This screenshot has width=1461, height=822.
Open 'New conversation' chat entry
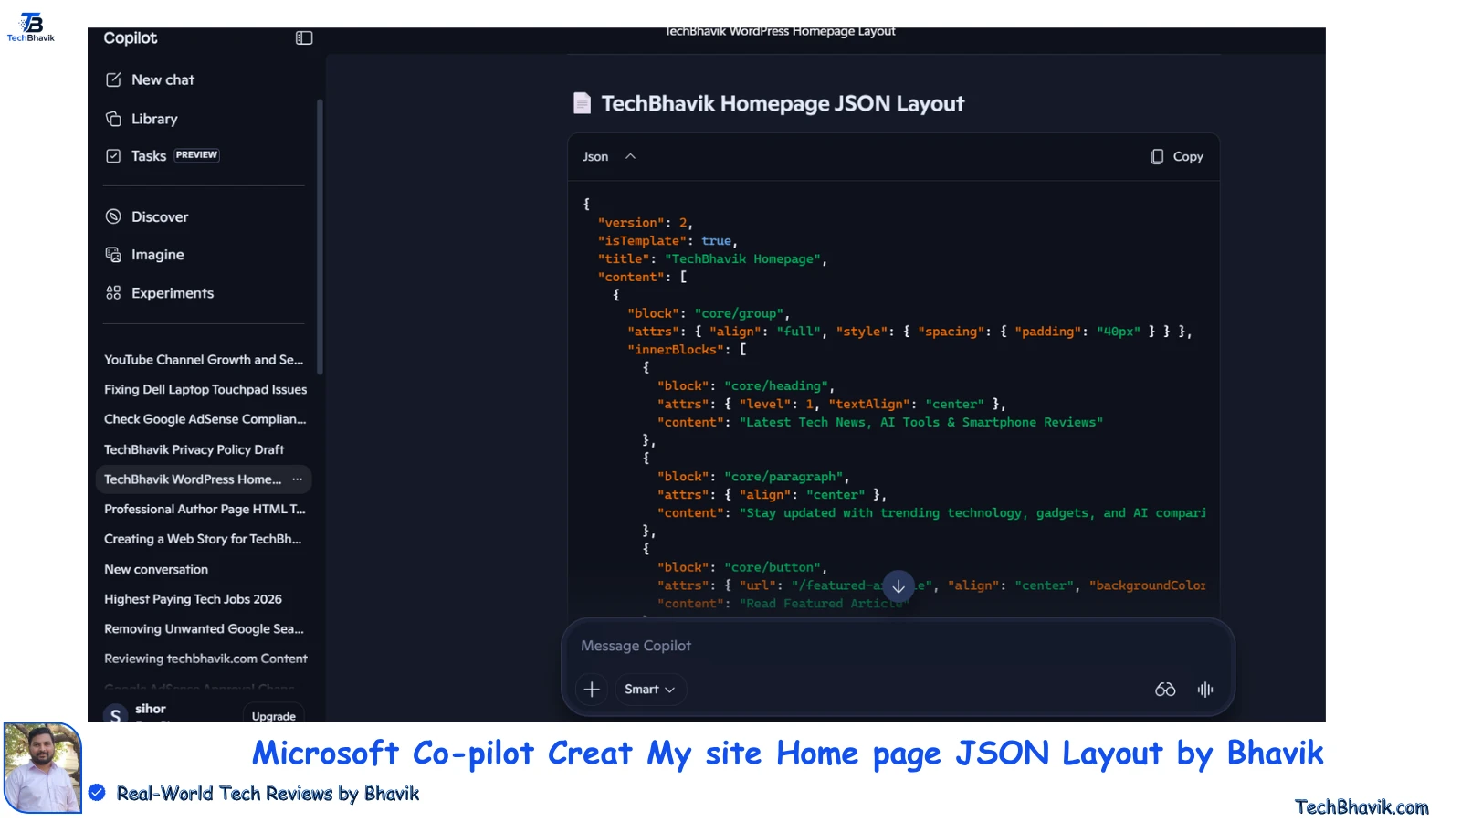(156, 569)
